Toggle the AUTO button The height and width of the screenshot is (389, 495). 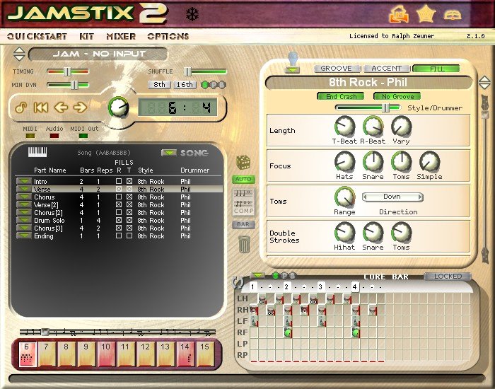[x=243, y=179]
